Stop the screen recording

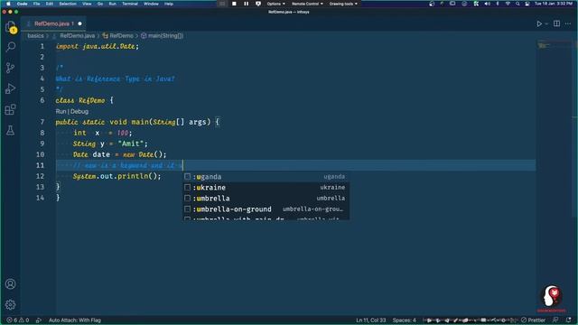[x=234, y=4]
